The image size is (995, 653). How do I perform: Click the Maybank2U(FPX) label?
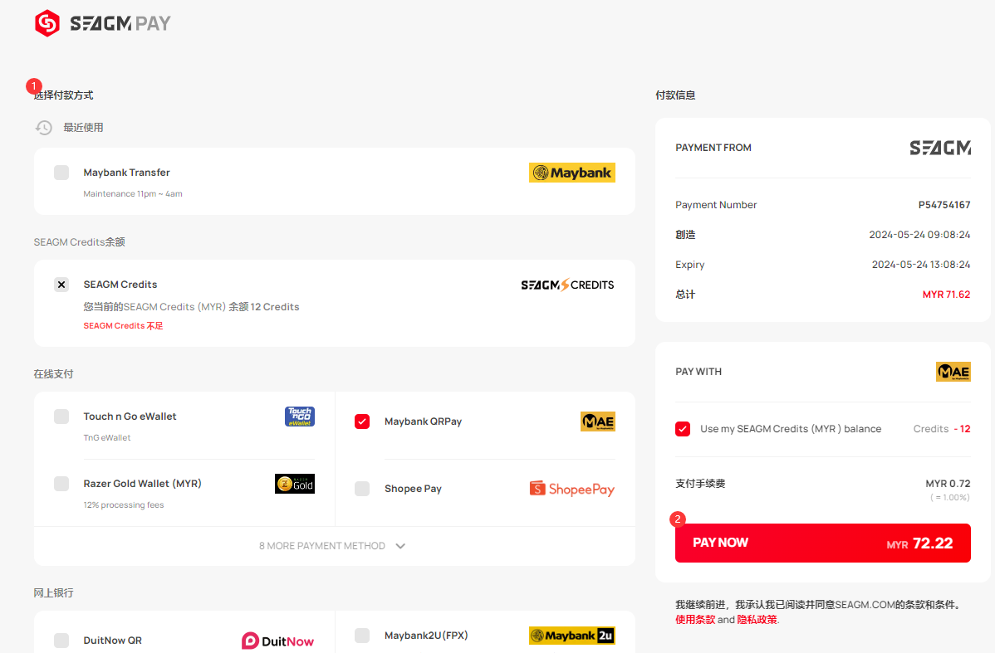(426, 636)
